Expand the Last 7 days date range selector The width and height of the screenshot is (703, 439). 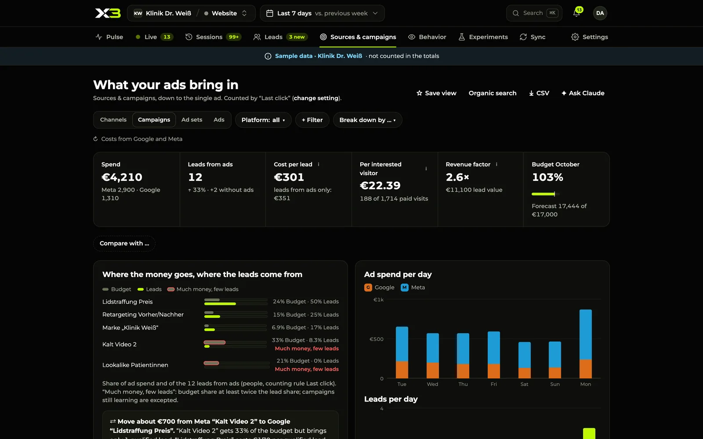322,13
